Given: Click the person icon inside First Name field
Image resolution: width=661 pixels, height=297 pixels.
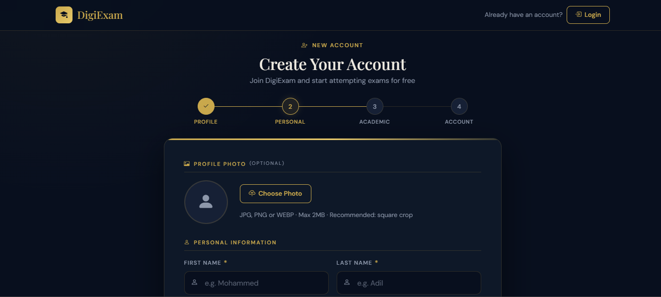Looking at the screenshot, I should tap(194, 283).
